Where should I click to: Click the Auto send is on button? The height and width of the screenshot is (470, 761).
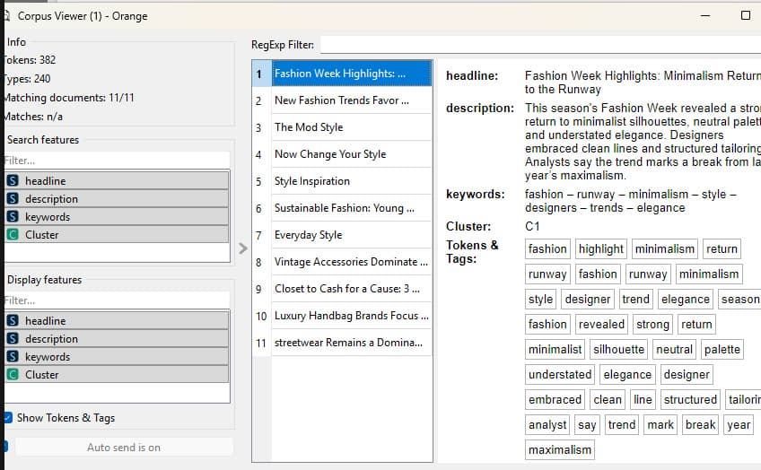124,448
